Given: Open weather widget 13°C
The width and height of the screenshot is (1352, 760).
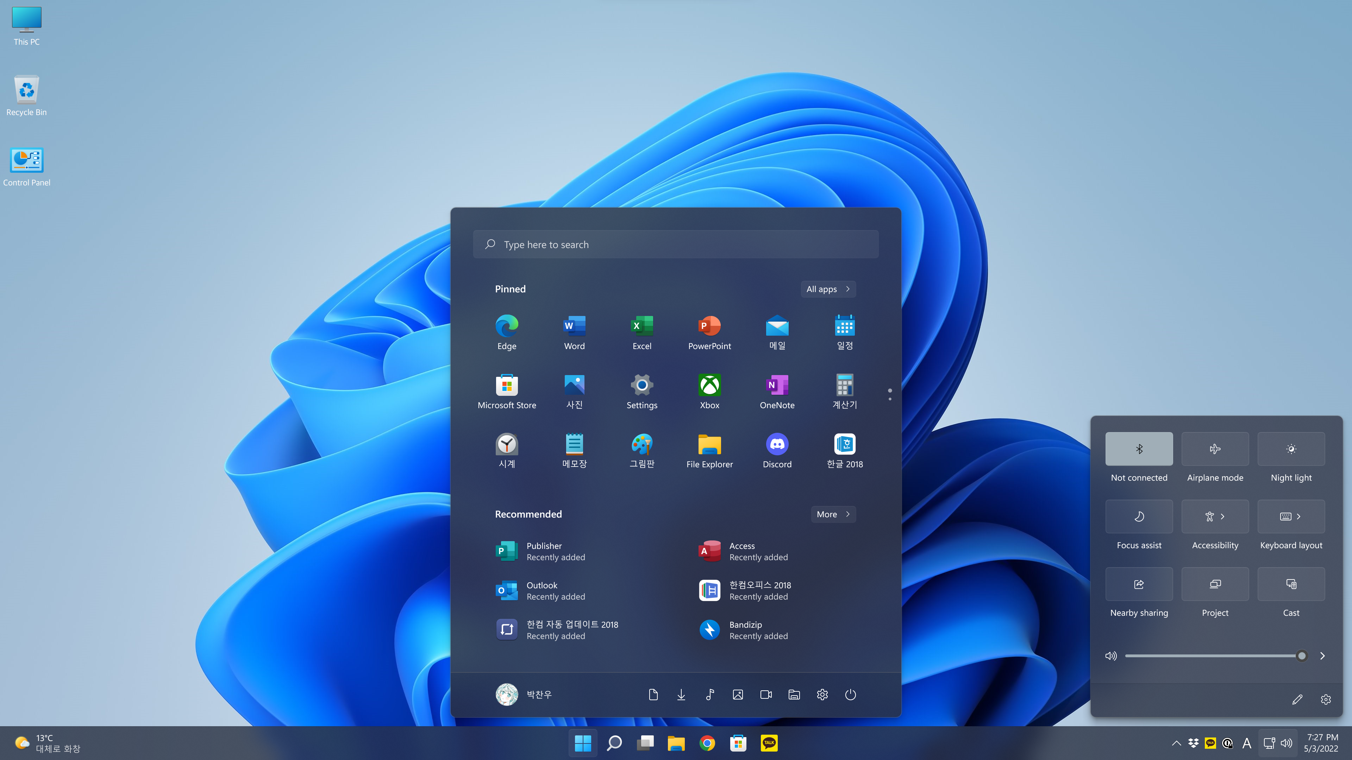Looking at the screenshot, I should [x=47, y=743].
